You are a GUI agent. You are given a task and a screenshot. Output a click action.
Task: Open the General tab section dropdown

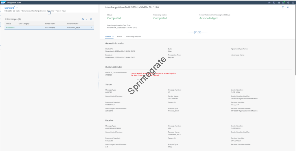(113, 37)
